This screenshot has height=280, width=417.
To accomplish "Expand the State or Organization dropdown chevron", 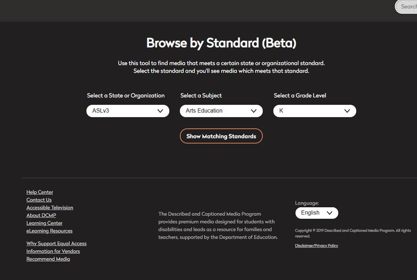I will point(161,111).
